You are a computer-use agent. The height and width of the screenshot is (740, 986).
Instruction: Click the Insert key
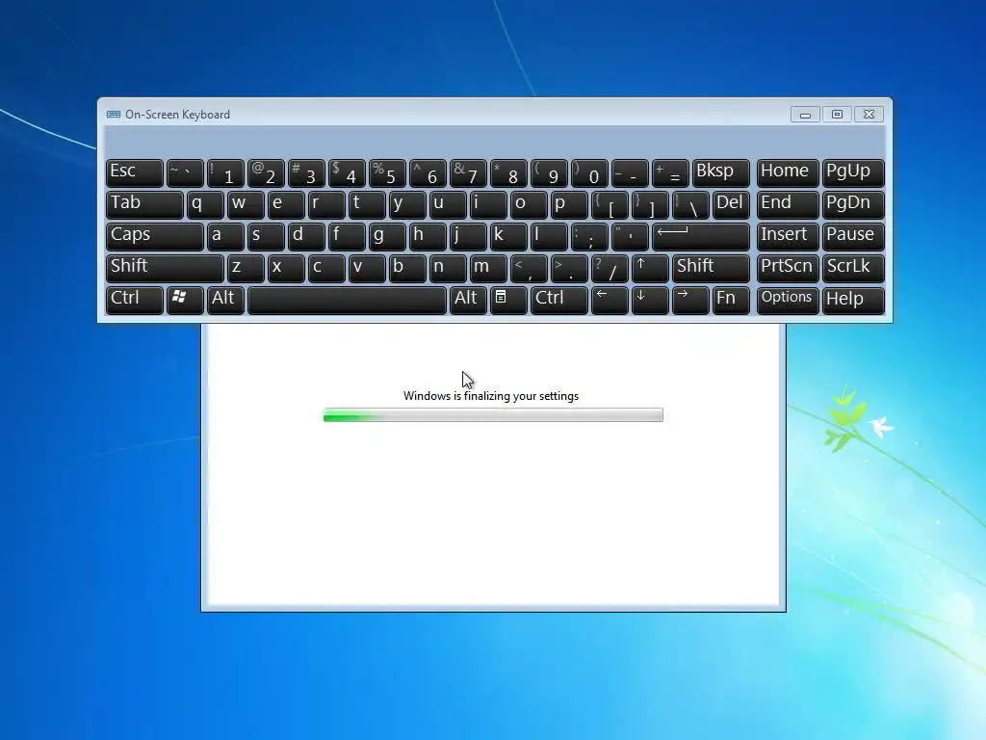pos(788,236)
